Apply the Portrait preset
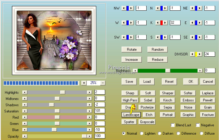The width and height of the screenshot is (219, 140). pos(167,115)
